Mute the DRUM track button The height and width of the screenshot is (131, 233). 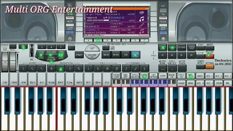click(219, 83)
